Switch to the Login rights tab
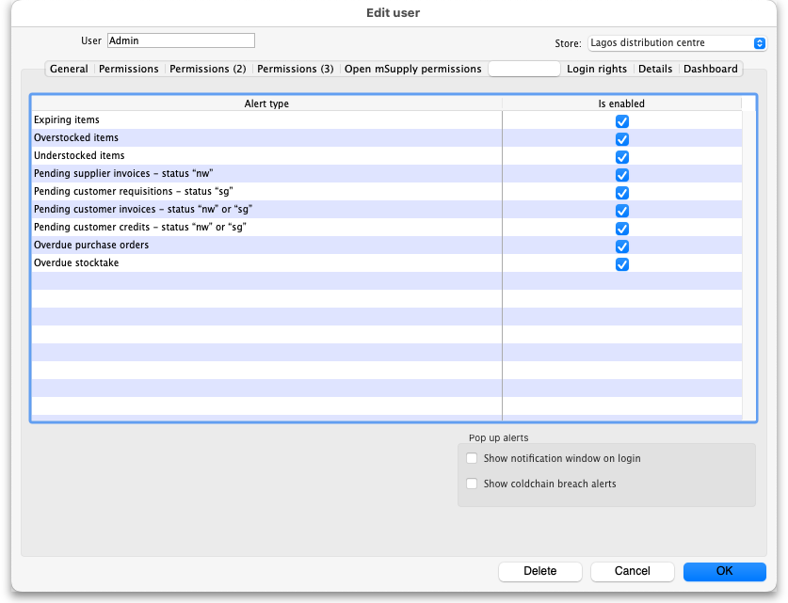Viewport: 788px width, 603px height. (x=597, y=69)
